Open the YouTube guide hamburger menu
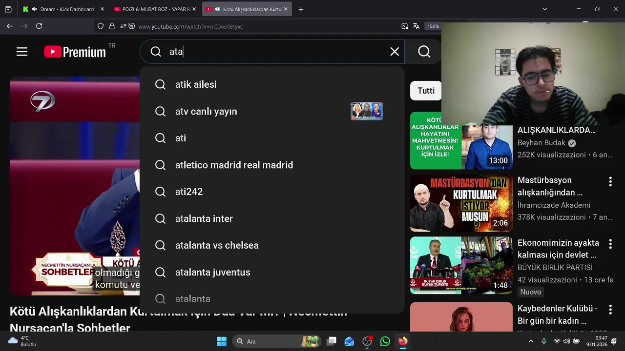Image resolution: width=625 pixels, height=351 pixels. point(22,52)
